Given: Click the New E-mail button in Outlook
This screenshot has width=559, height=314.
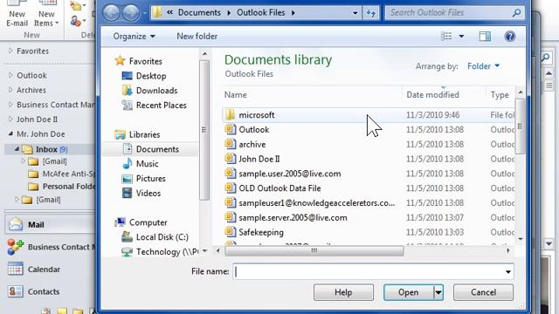Looking at the screenshot, I should tap(17, 15).
